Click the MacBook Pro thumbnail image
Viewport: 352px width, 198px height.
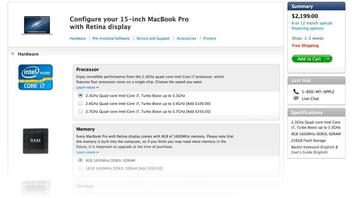coord(37,26)
